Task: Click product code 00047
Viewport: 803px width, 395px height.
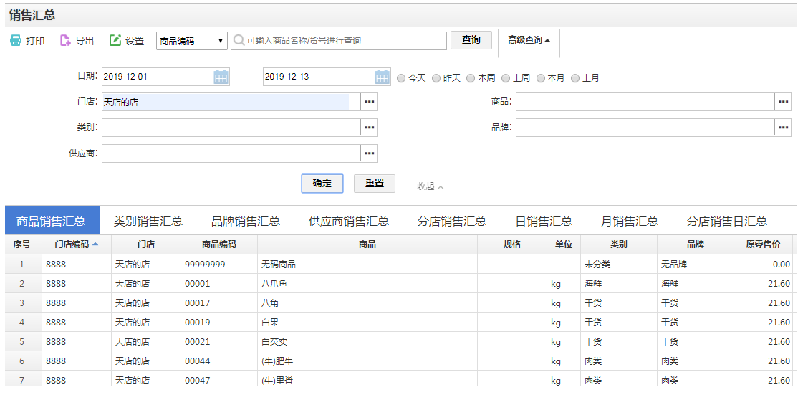Action: point(198,381)
